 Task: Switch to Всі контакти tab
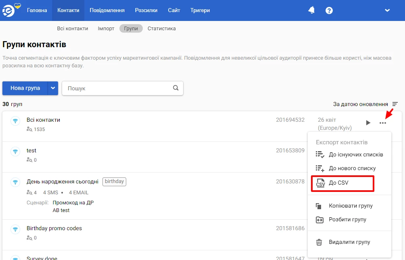72,28
